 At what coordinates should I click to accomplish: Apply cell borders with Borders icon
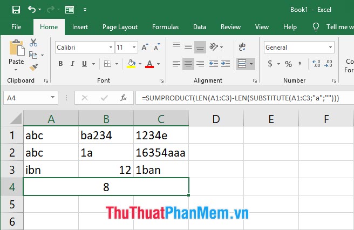point(107,64)
